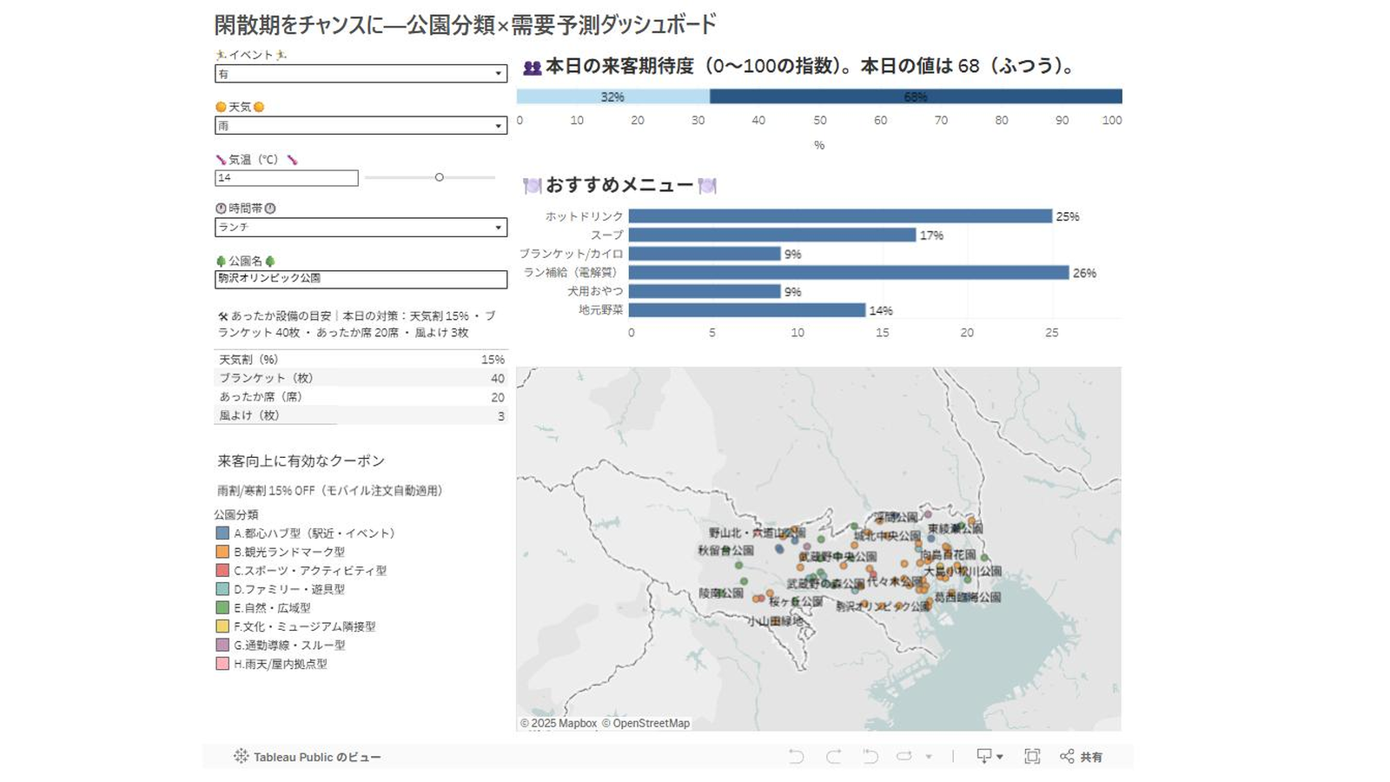Click the 共有 share button

coord(1082,756)
